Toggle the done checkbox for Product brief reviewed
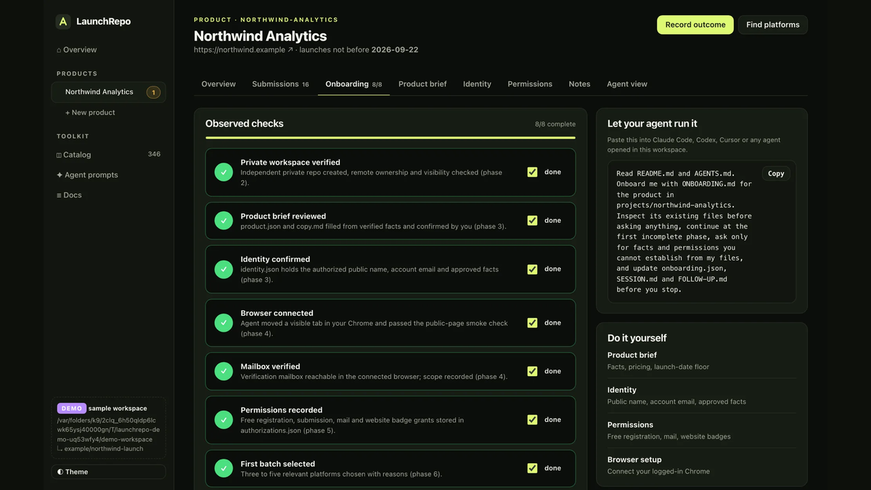The image size is (871, 490). 532,221
